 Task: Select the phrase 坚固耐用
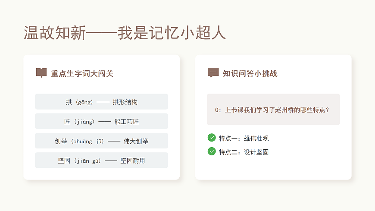[133, 161]
